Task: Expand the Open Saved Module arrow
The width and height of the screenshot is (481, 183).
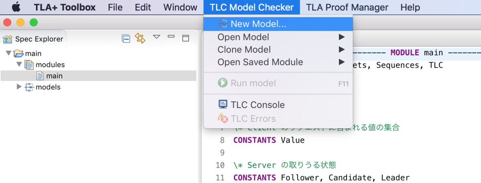Action: point(342,62)
